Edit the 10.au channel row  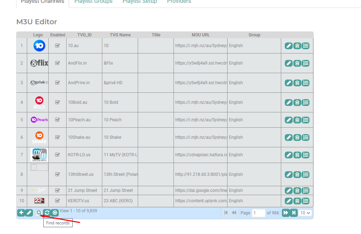(x=288, y=46)
